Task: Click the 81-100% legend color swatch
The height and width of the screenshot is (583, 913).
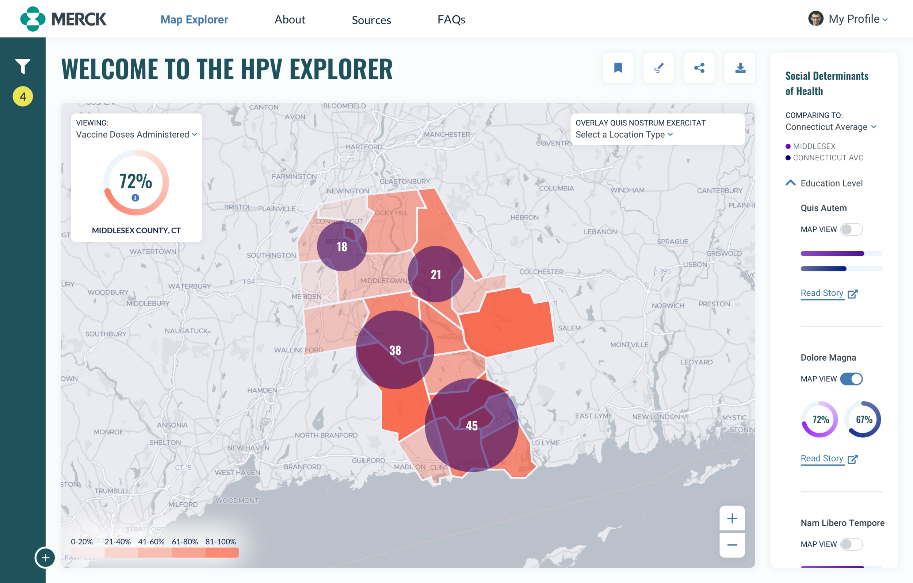Action: pos(222,553)
